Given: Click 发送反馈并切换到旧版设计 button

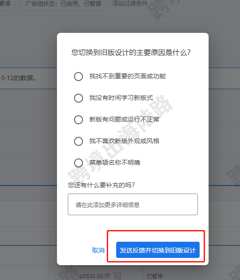Looking at the screenshot, I should [x=158, y=250].
